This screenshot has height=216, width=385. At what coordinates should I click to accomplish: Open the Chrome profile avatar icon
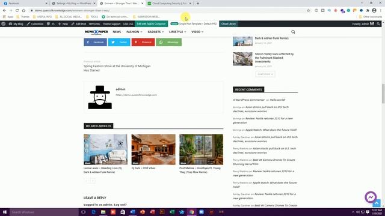tap(374, 11)
